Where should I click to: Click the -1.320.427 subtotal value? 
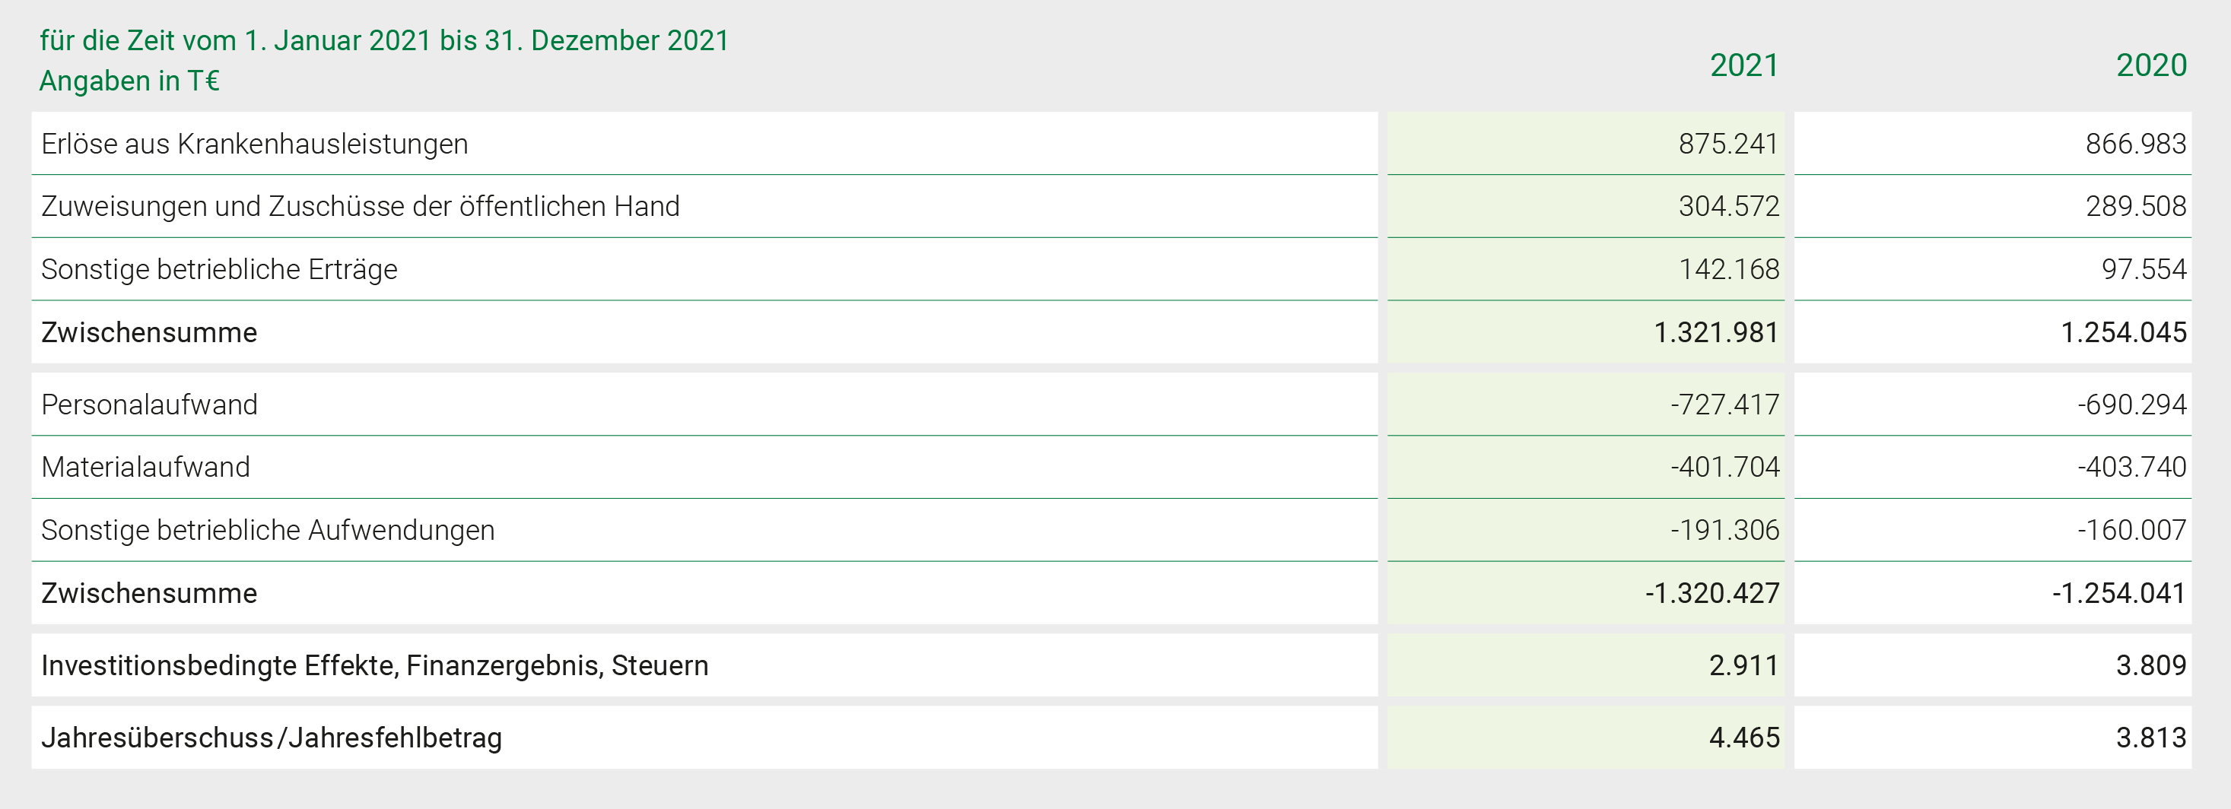coord(1711,593)
